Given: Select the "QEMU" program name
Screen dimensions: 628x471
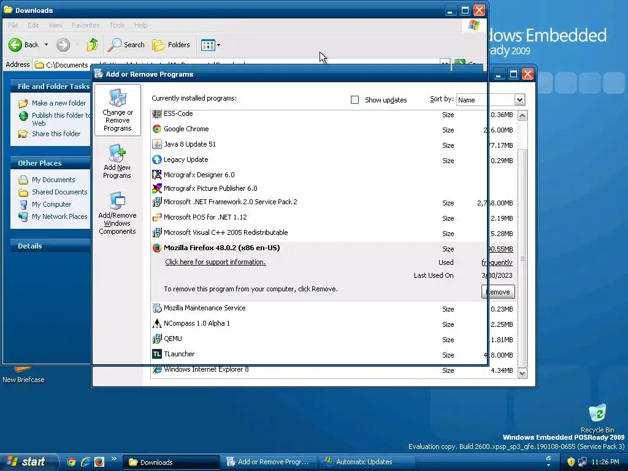Looking at the screenshot, I should click(172, 339).
